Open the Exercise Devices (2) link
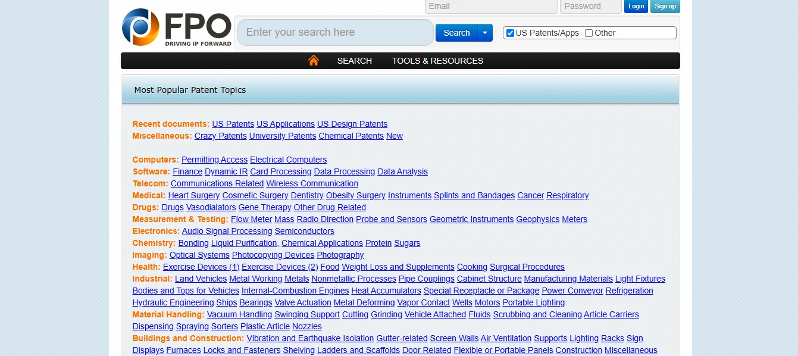The image size is (798, 356). pos(280,267)
